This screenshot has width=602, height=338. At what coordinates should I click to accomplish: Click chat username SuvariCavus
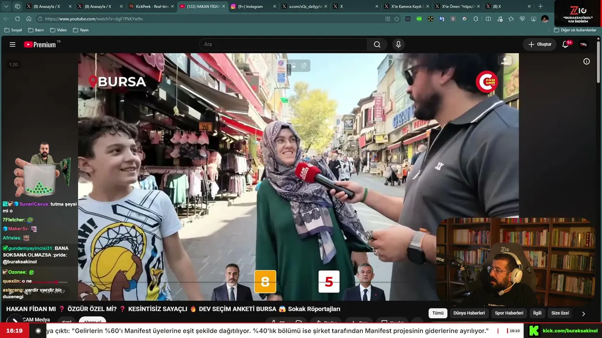(34, 204)
